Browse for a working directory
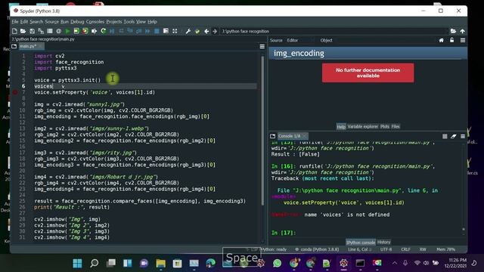484x272 pixels. pyautogui.click(x=453, y=31)
